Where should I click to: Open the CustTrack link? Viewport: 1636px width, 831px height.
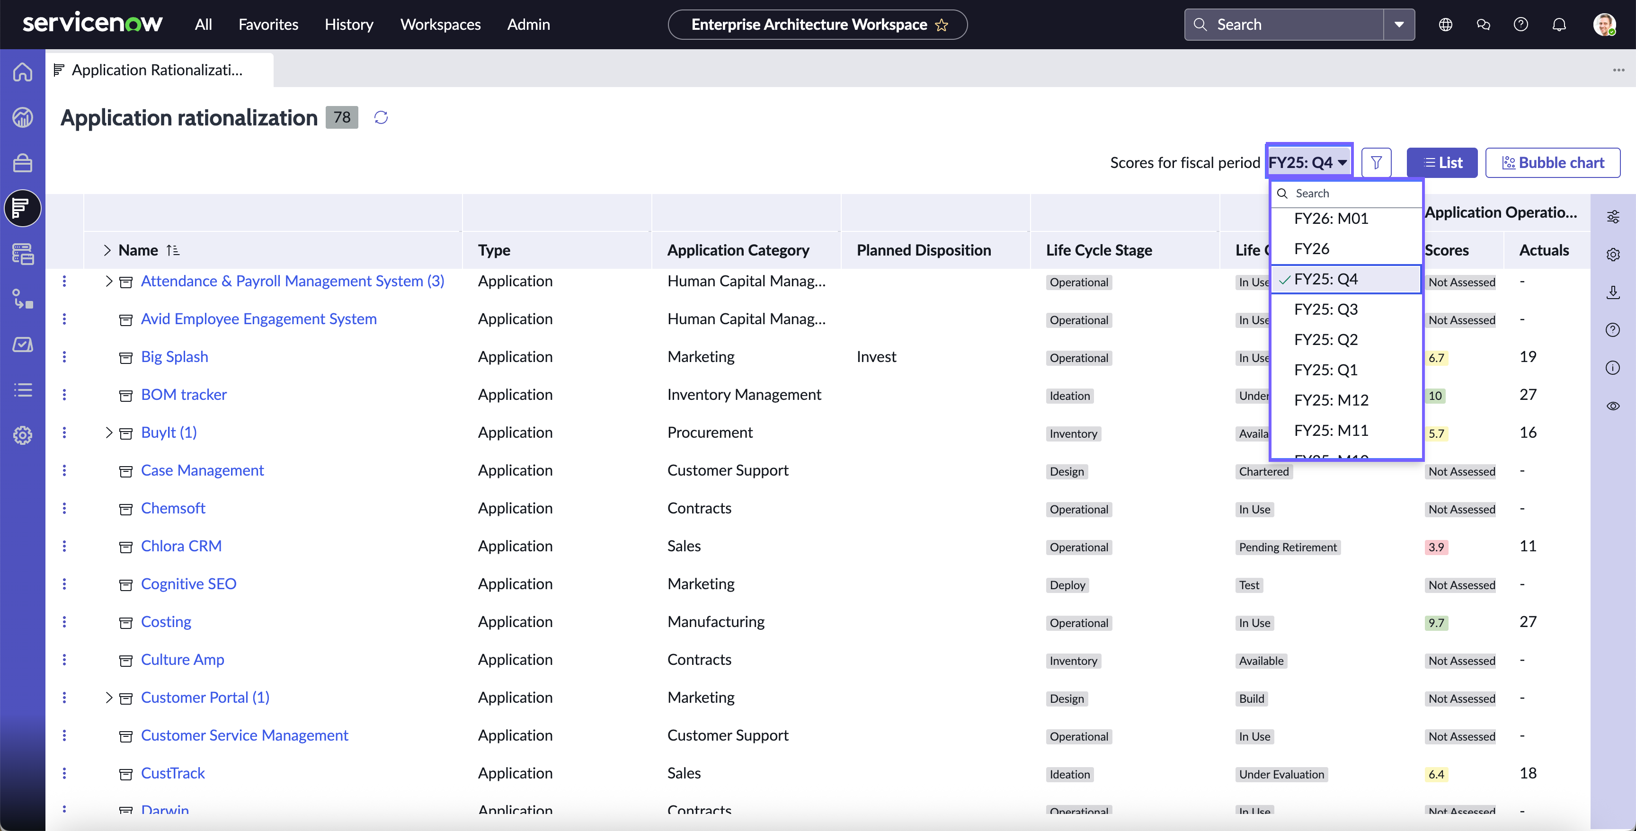point(173,773)
